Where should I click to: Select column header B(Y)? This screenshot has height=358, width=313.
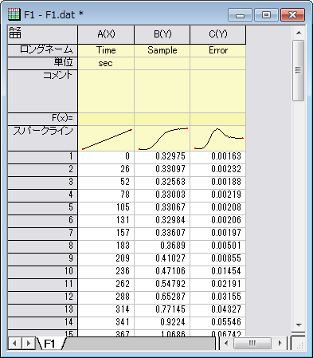tap(162, 34)
